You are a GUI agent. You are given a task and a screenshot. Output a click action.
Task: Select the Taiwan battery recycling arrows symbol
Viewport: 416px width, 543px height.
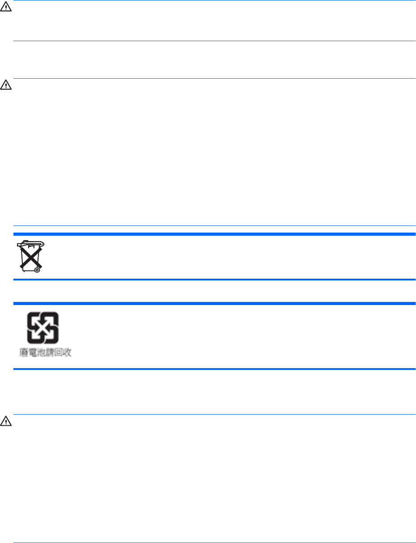click(x=42, y=327)
